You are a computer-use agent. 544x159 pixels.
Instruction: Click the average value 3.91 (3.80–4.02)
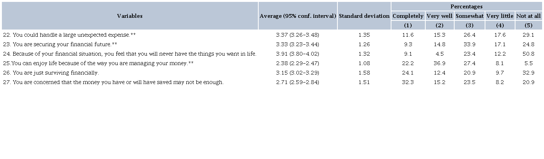(297, 54)
